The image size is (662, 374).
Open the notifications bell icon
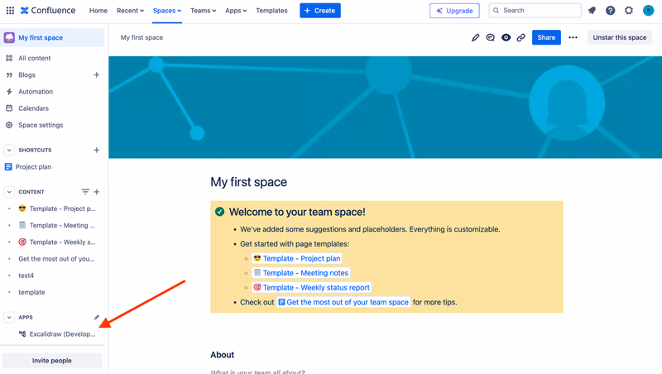click(x=592, y=11)
